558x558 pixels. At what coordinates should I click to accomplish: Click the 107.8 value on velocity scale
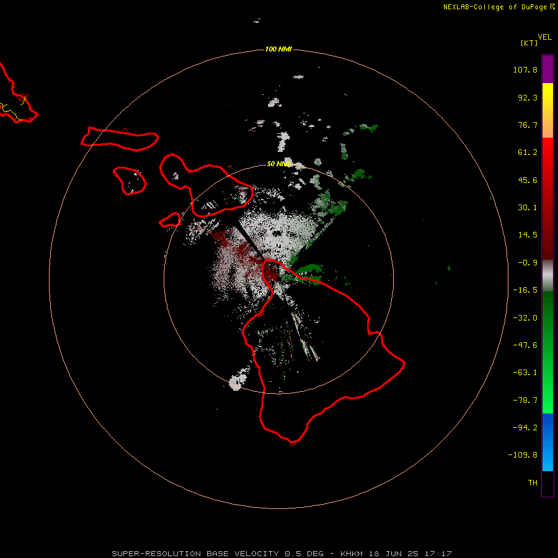[x=525, y=69]
